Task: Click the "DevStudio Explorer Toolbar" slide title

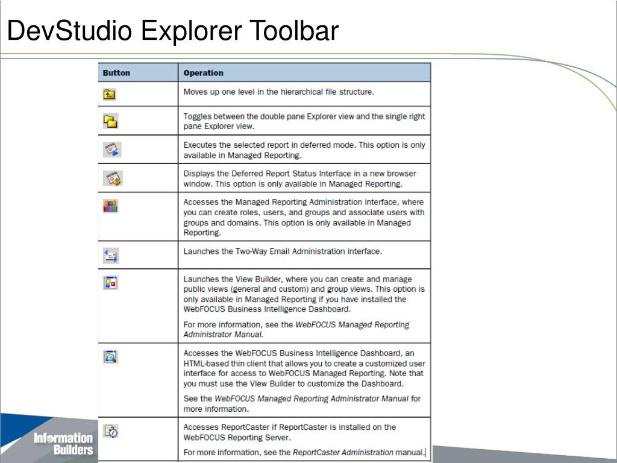Action: [173, 31]
